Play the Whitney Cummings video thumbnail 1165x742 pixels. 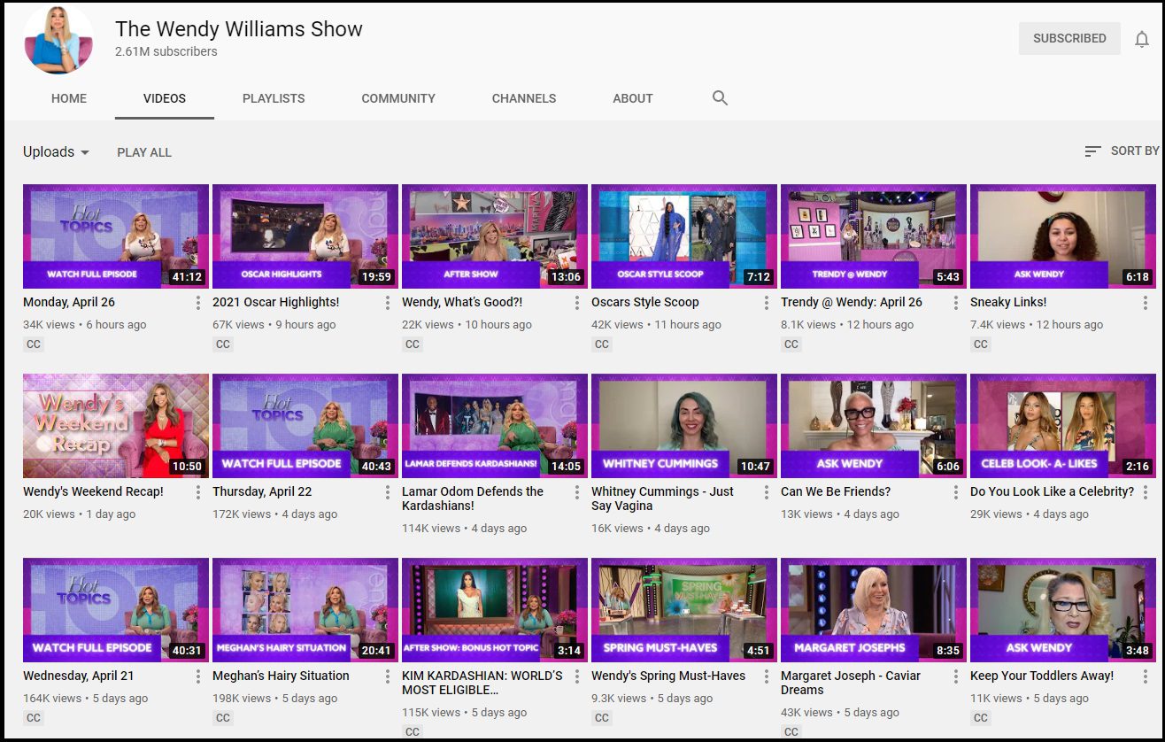[683, 426]
